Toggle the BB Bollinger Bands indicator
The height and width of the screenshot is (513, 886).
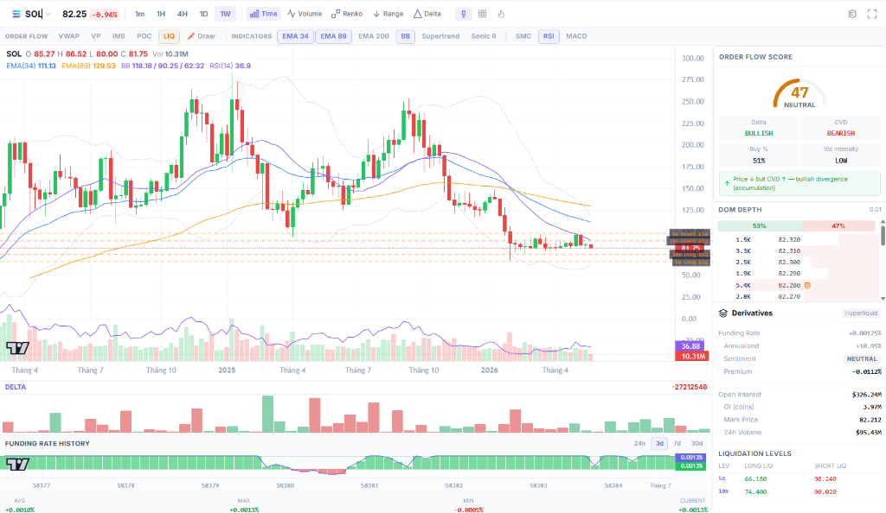tap(405, 36)
